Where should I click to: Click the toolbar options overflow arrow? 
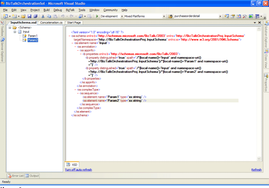pyautogui.click(x=265, y=18)
